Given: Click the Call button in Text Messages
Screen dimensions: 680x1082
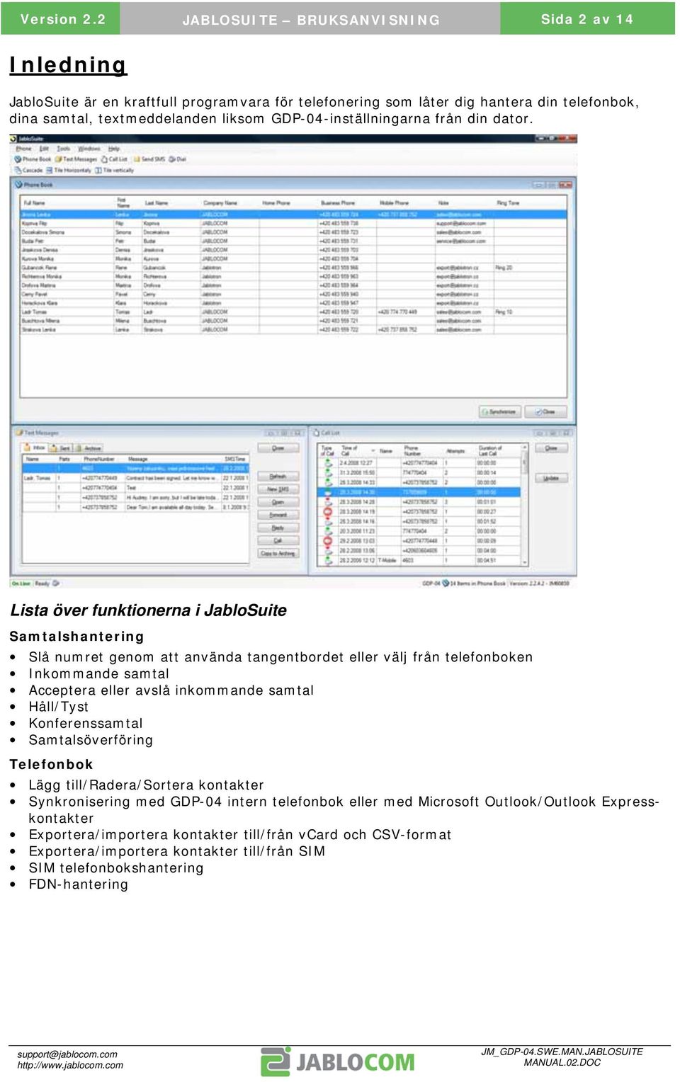Looking at the screenshot, I should (278, 540).
